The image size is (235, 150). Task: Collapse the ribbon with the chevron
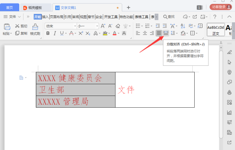point(230,16)
